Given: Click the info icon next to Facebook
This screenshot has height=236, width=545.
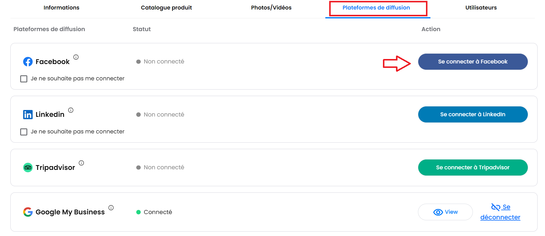Looking at the screenshot, I should click(76, 57).
